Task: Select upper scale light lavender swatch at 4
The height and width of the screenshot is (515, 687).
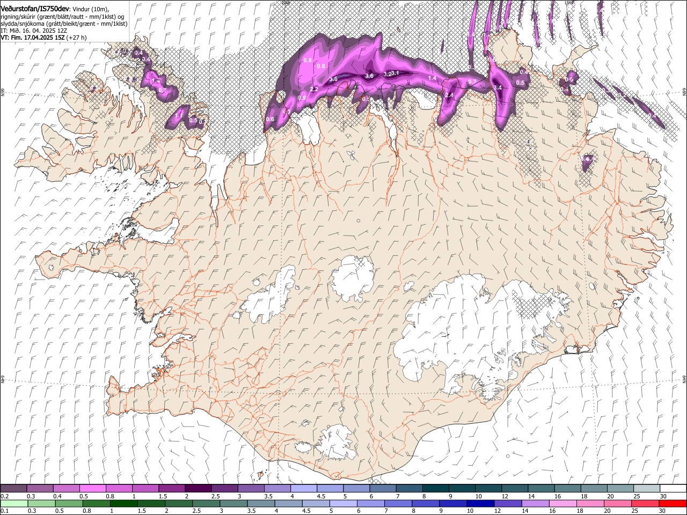Action: coord(303,488)
